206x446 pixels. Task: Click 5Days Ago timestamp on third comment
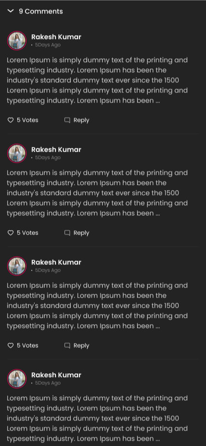pyautogui.click(x=48, y=270)
